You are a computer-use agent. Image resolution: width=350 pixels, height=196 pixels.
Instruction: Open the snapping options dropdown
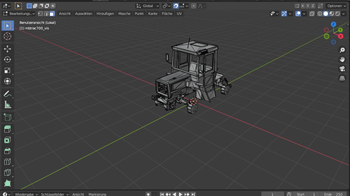[x=184, y=6]
